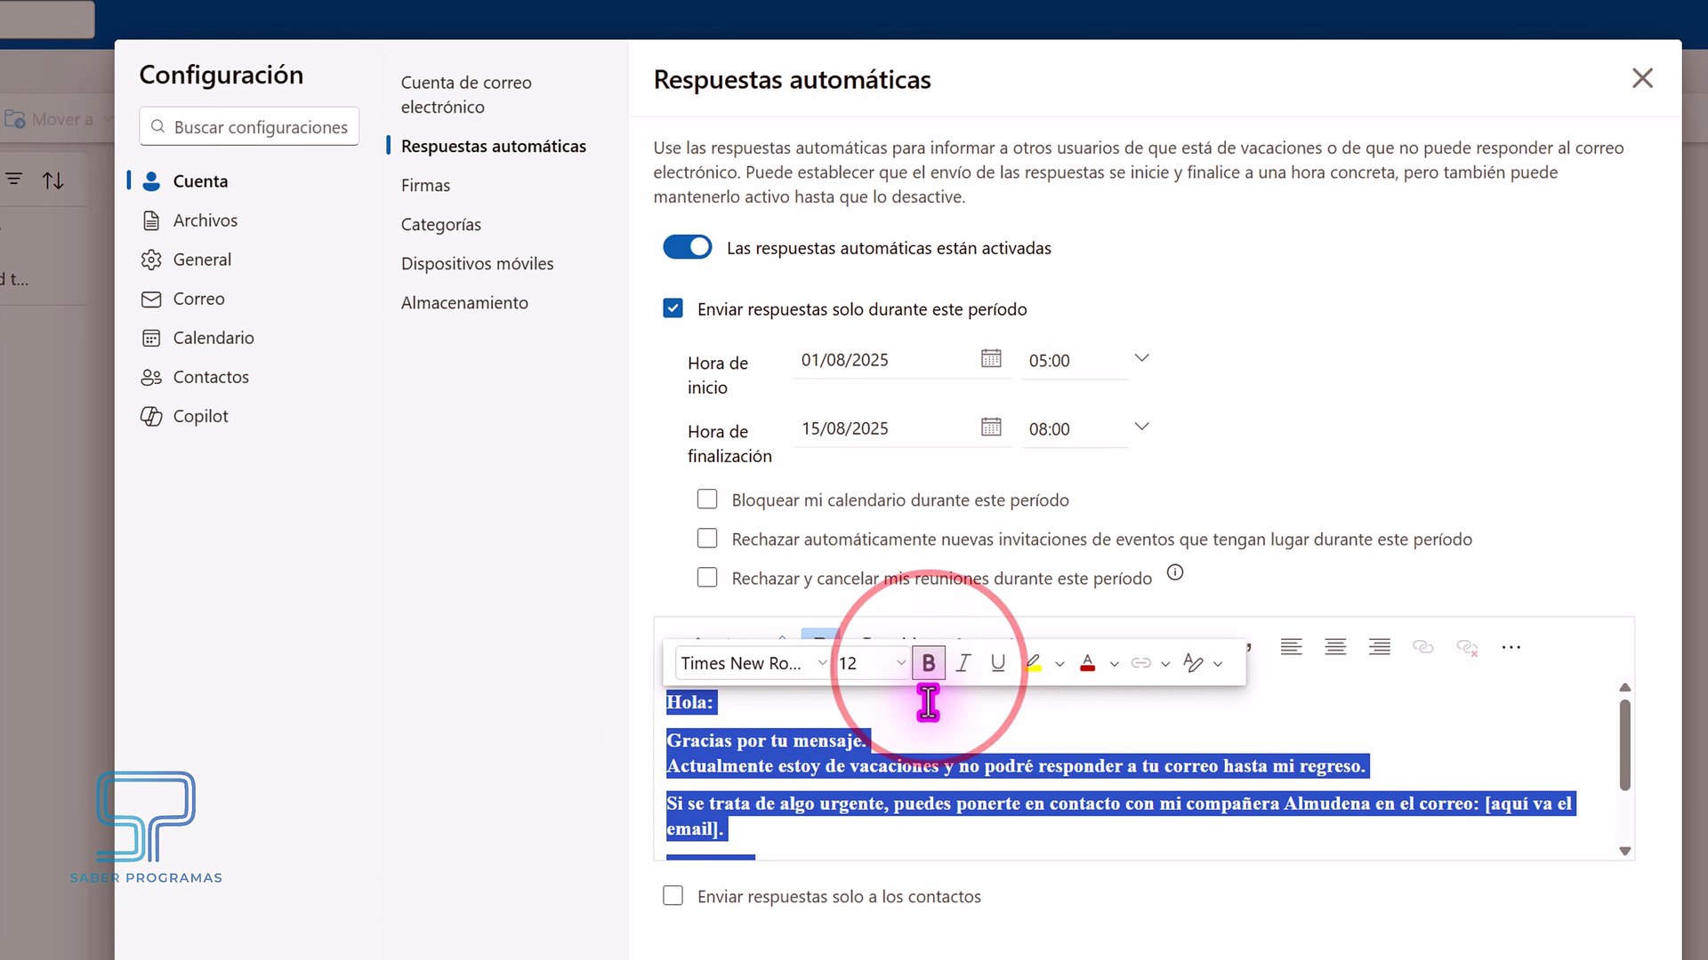Viewport: 1708px width, 960px height.
Task: Click the Buscar configuraciones search field
Action: click(x=260, y=127)
